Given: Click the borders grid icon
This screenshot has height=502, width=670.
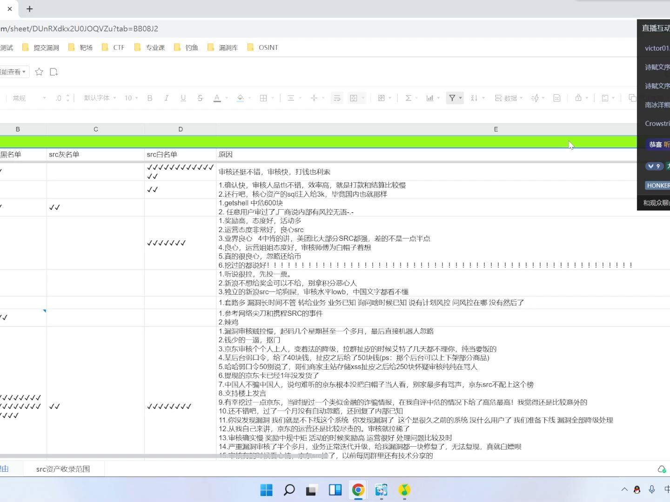Looking at the screenshot, I should (263, 98).
